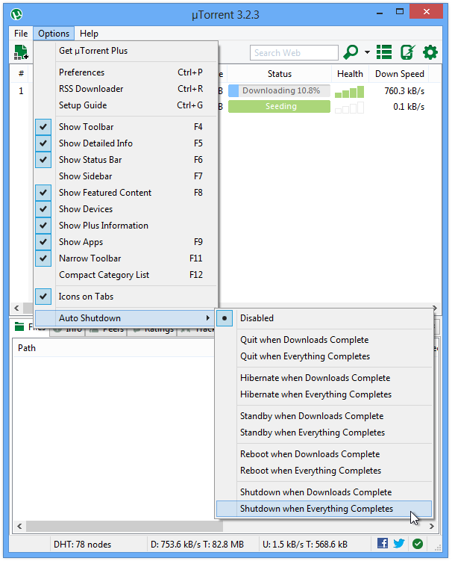
Task: Click the torrent list left scroll arrow
Action: [17, 308]
